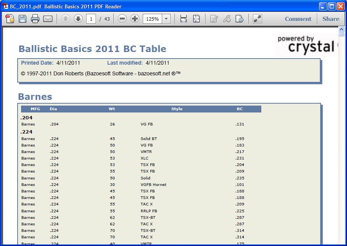The height and width of the screenshot is (246, 347).
Task: Open the Comment panel
Action: click(x=298, y=19)
